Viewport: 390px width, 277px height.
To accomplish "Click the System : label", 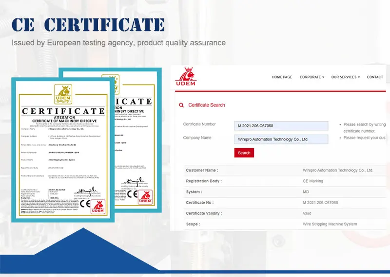I will 194,192.
